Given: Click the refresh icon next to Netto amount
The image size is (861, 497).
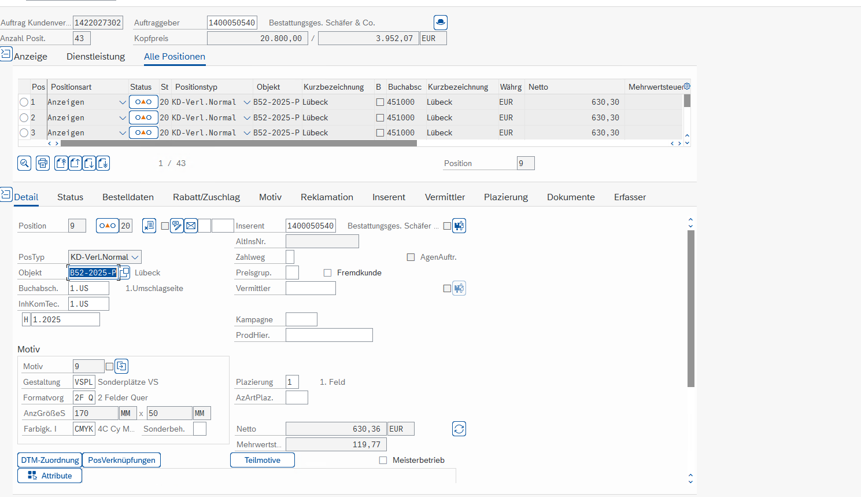Looking at the screenshot, I should [x=459, y=429].
